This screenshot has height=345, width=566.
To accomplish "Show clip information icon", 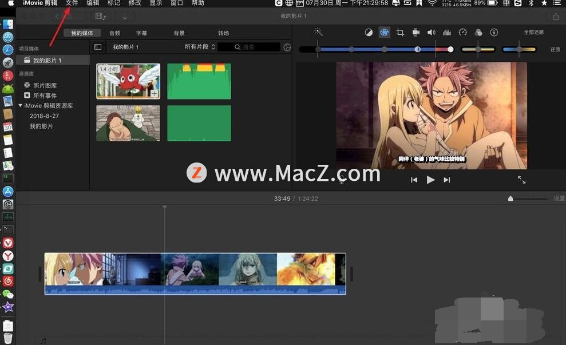I will click(494, 33).
